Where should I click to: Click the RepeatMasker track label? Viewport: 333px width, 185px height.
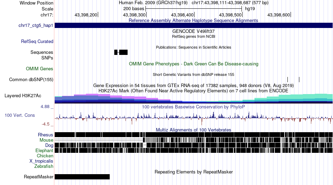[x=39, y=177]
